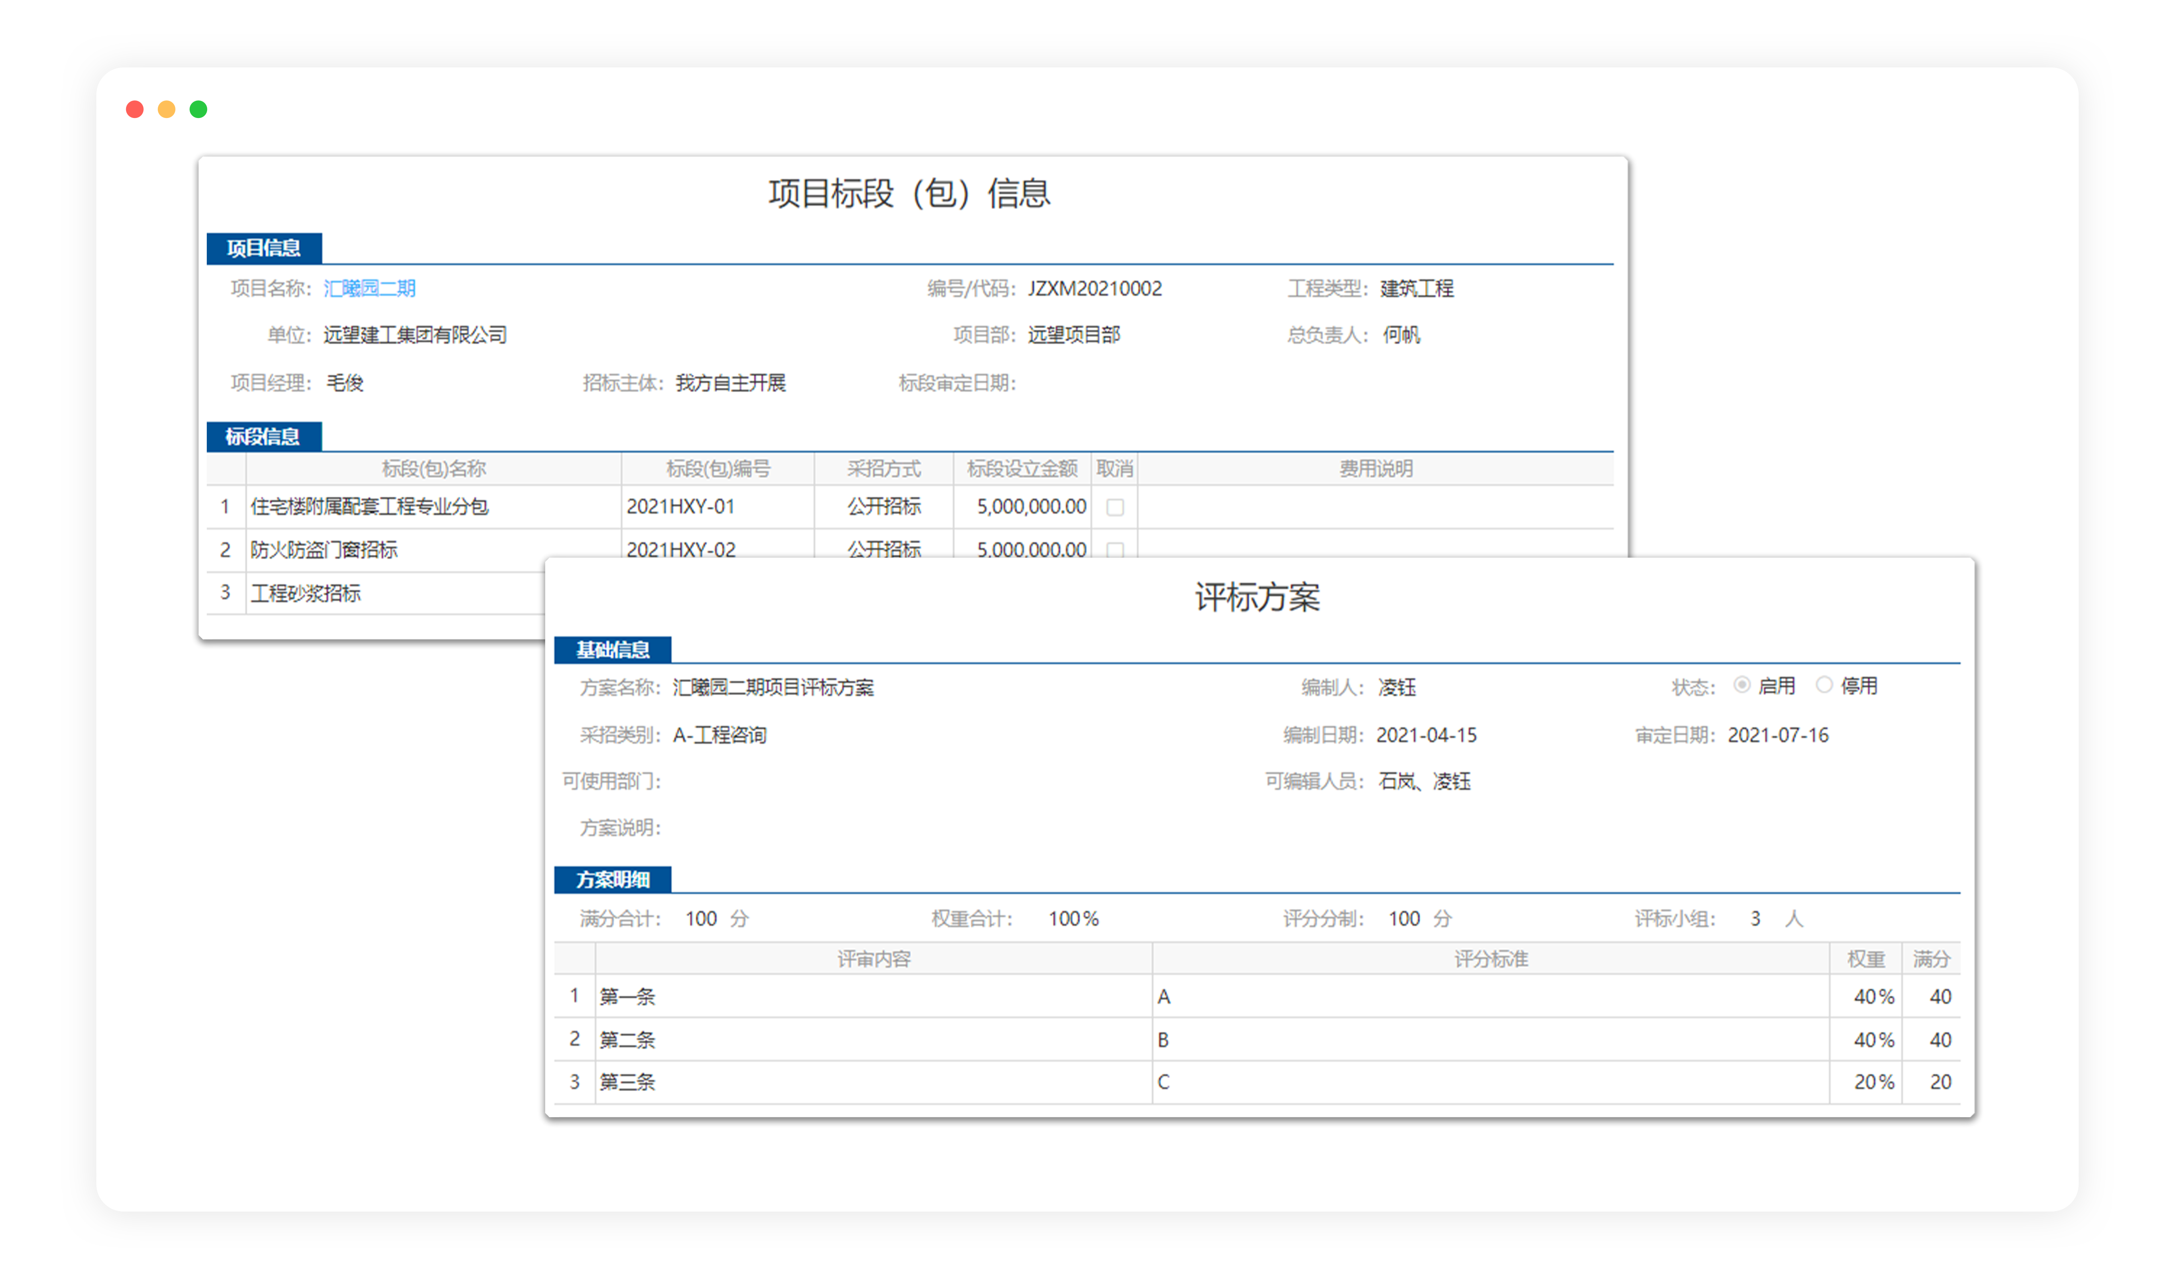
Task: Click the 远望建工集团有限公司 unit value
Action: [x=415, y=335]
